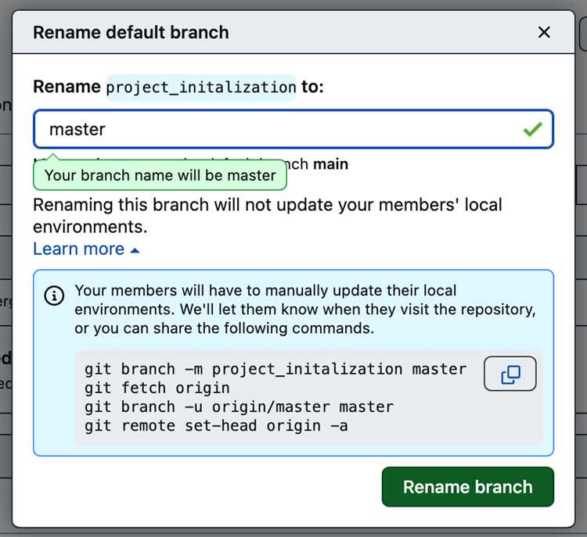The width and height of the screenshot is (587, 537).
Task: Confirm with the Rename branch button
Action: tap(468, 487)
